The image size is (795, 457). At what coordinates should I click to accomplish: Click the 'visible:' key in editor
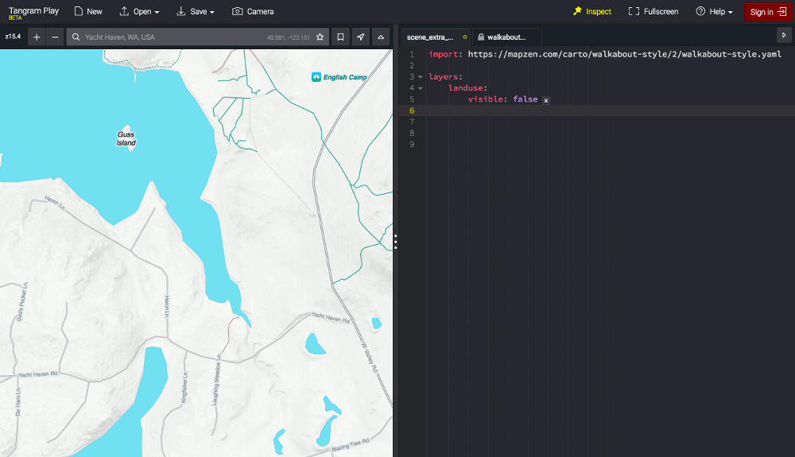pyautogui.click(x=488, y=99)
